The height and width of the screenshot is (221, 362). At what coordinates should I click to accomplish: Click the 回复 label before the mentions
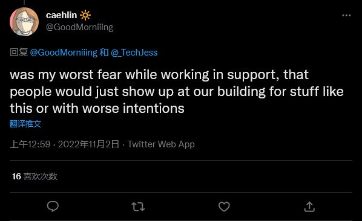[19, 53]
